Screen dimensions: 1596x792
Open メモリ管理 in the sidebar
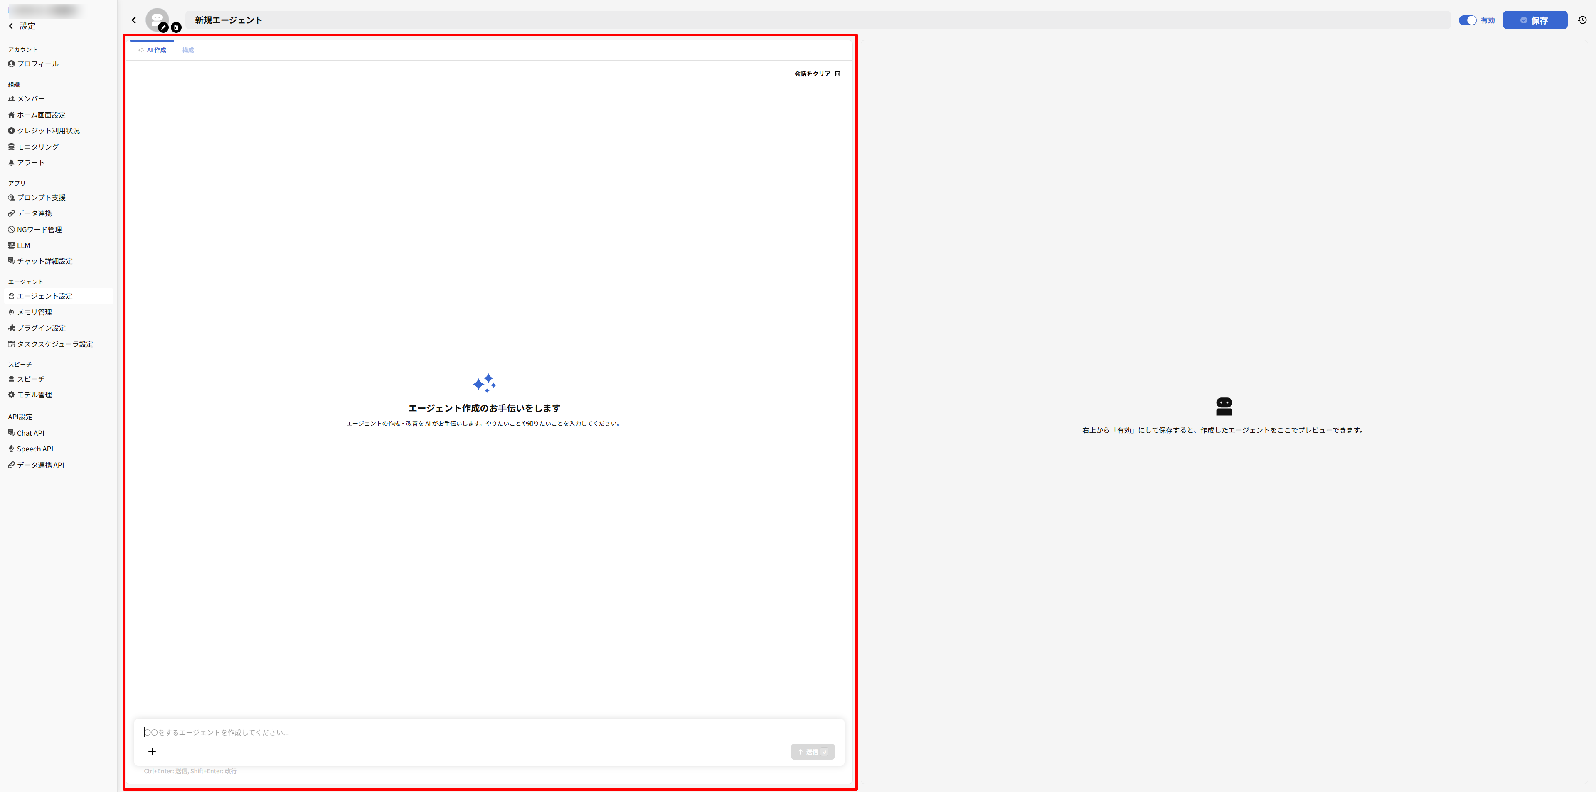pos(34,312)
